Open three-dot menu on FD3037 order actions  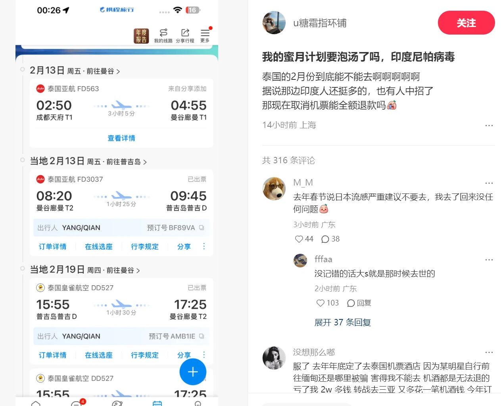[x=204, y=246]
